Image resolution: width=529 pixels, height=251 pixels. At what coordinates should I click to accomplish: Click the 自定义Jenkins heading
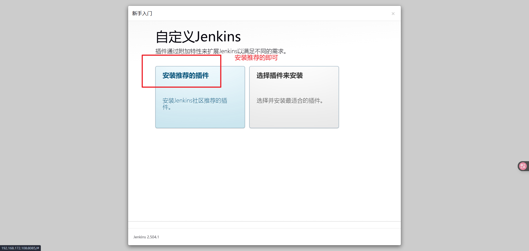pos(198,37)
